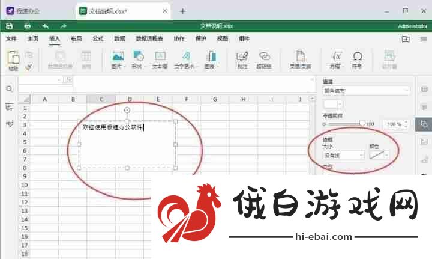
Task: Click the highlighted shape settings sidebar icon
Action: [424, 124]
